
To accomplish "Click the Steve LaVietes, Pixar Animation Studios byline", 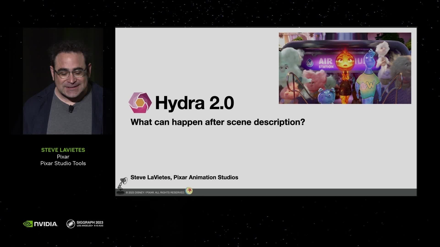I will [x=184, y=177].
